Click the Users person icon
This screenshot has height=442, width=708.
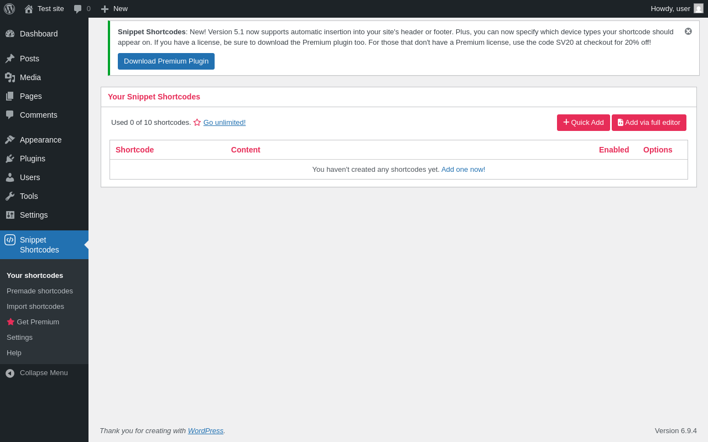(10, 177)
